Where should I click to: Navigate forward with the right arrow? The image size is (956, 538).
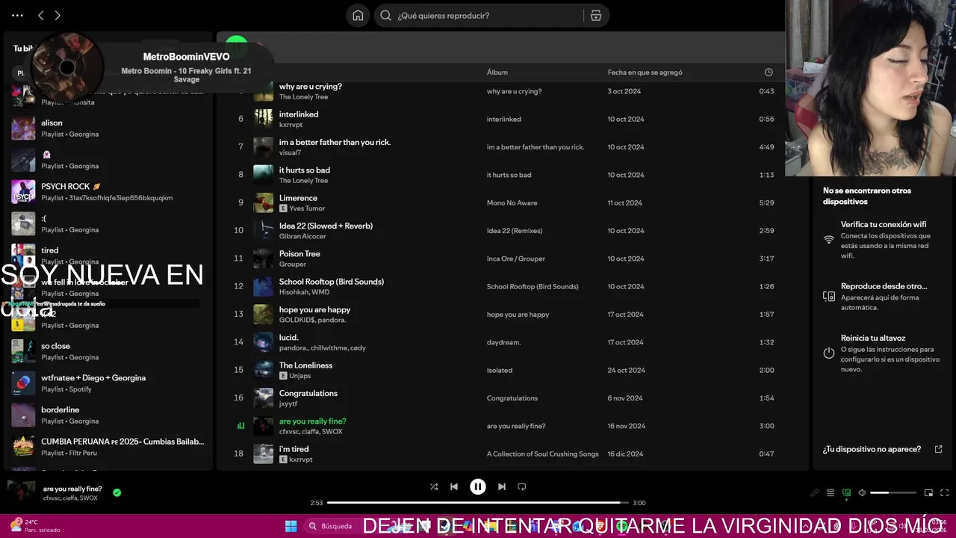[x=58, y=16]
